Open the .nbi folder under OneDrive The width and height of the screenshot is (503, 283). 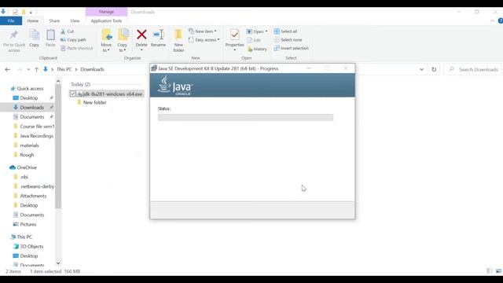(x=24, y=177)
